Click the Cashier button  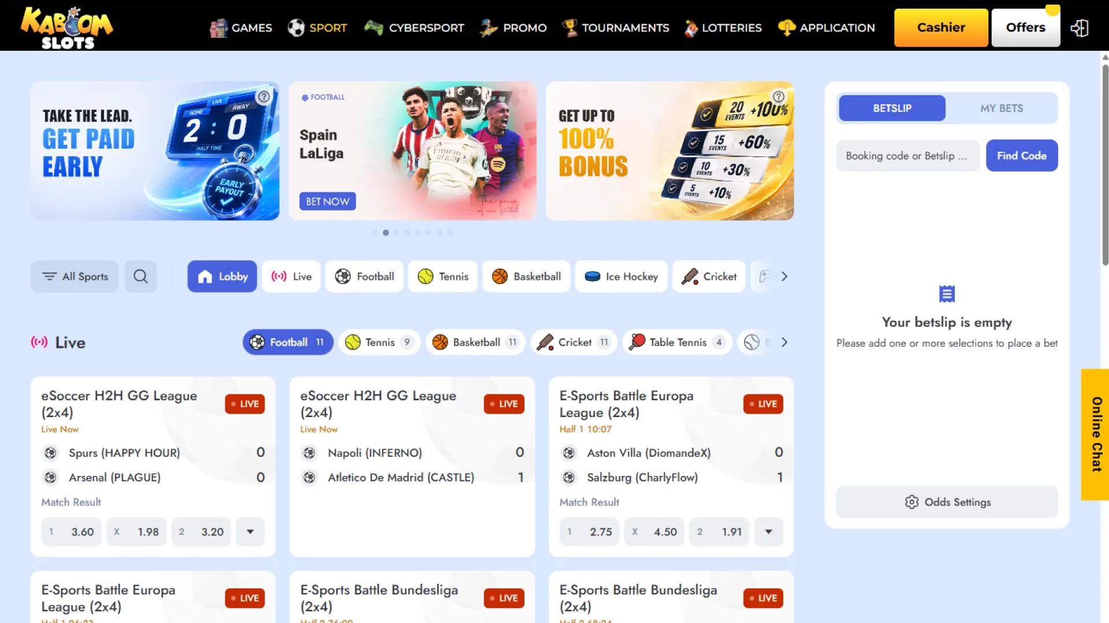(941, 27)
